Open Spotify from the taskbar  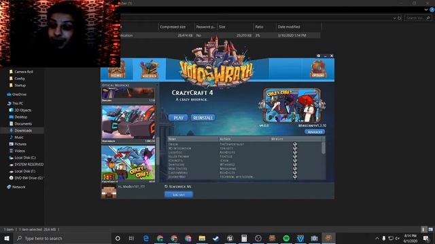tap(286, 238)
